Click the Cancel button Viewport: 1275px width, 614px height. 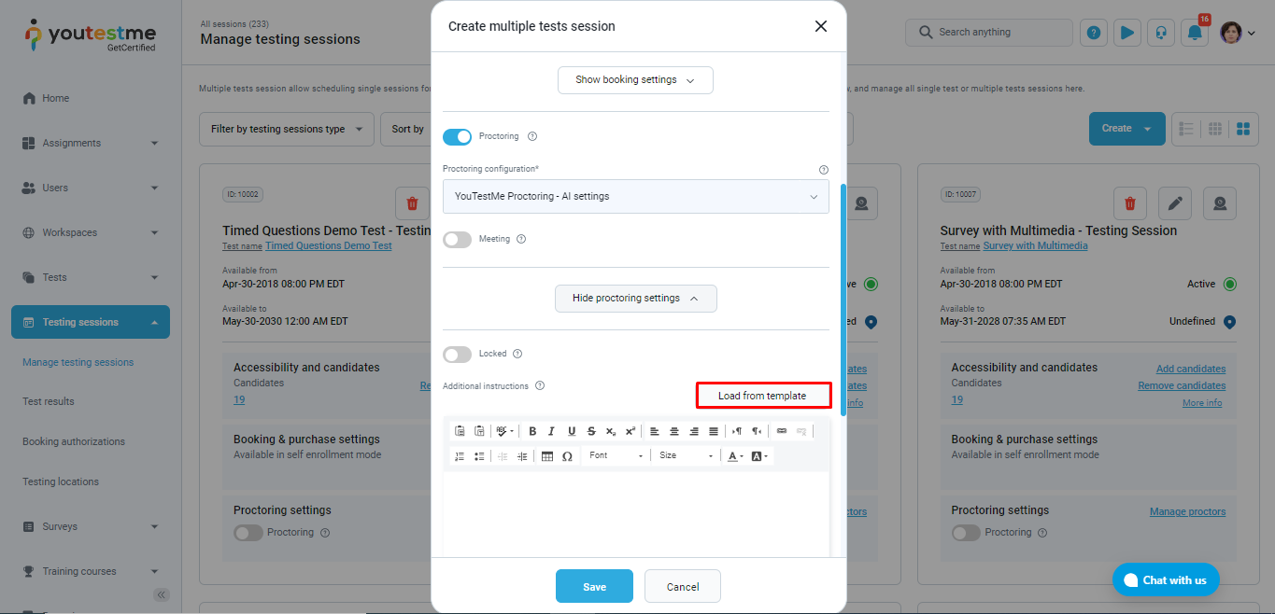tap(683, 587)
